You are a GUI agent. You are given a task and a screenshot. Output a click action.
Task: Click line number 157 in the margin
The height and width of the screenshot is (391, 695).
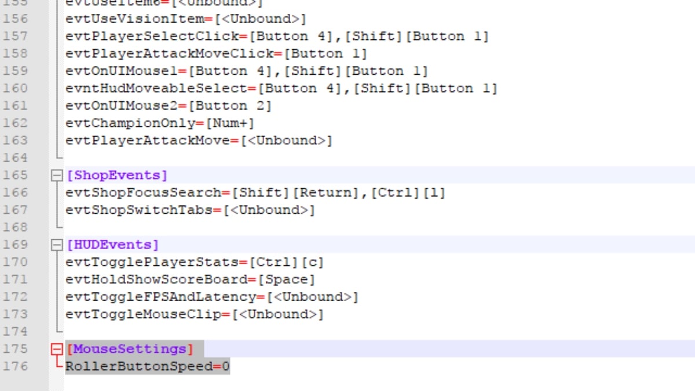[x=16, y=36]
